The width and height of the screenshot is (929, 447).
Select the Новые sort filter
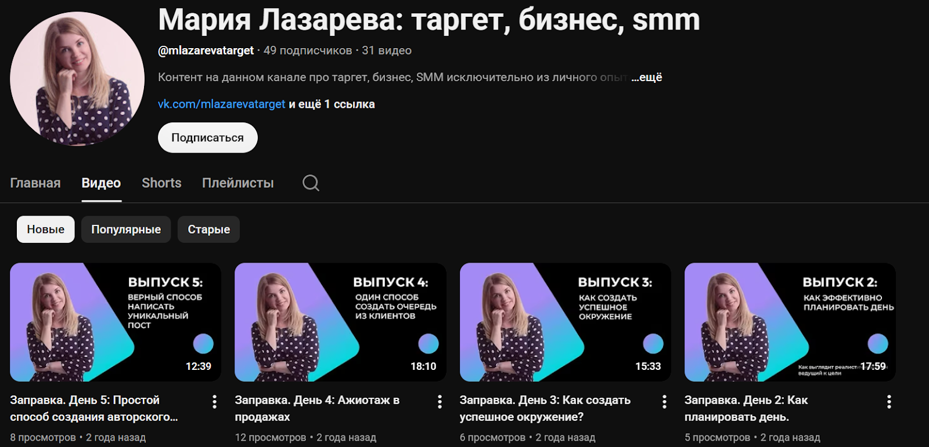click(46, 230)
